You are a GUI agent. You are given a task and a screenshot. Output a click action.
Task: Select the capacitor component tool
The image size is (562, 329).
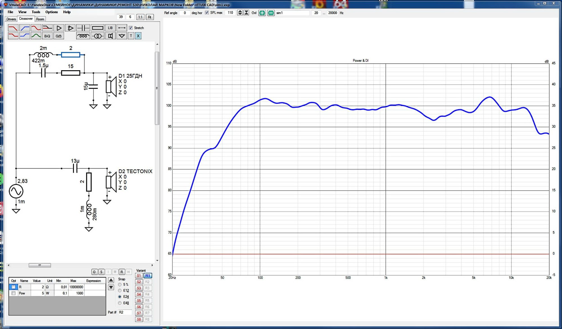pos(83,28)
